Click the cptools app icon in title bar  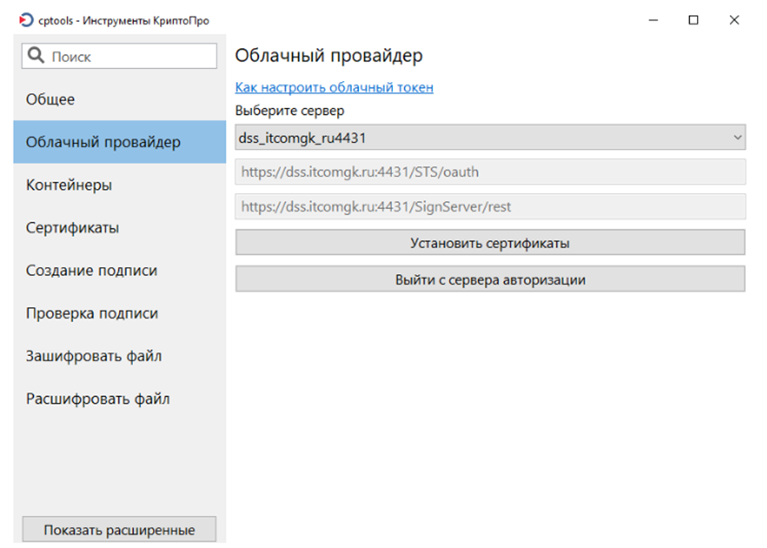pos(26,20)
